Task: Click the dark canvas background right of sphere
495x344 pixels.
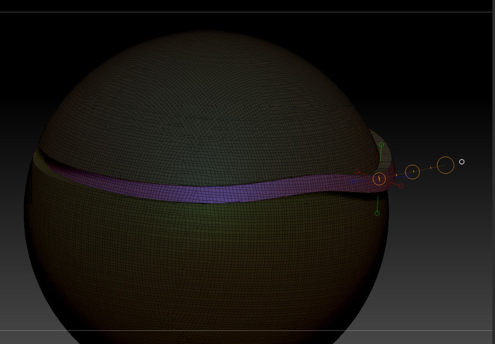Action: (440, 264)
